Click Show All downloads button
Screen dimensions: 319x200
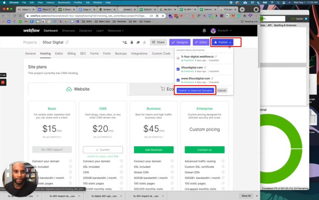246,196
